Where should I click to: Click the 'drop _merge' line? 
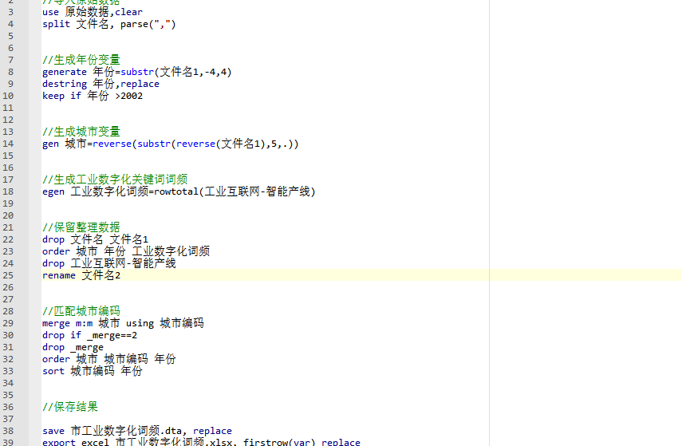point(73,347)
